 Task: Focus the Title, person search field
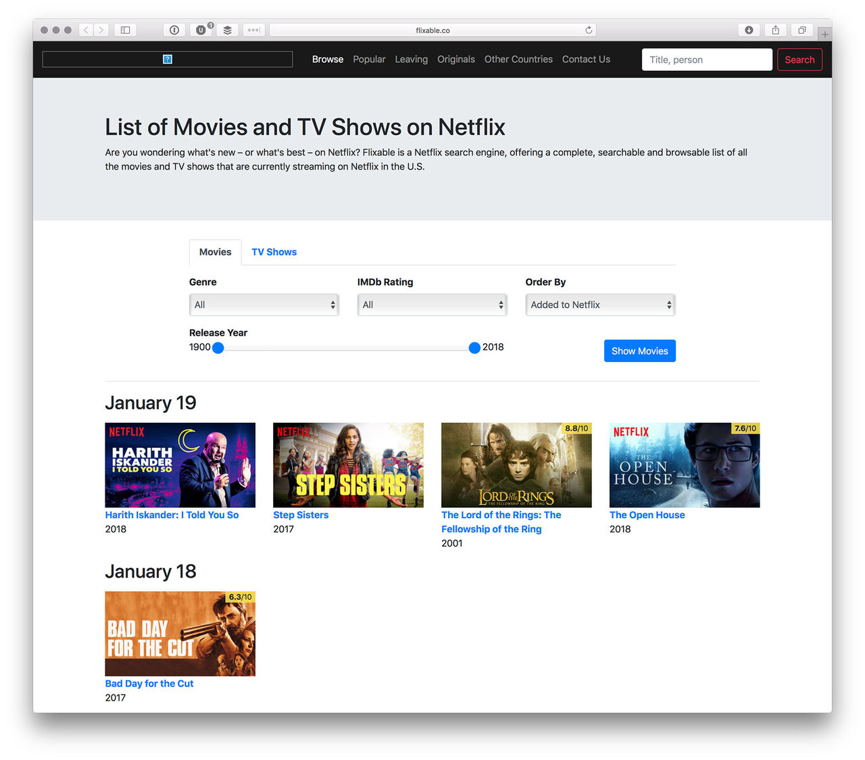pos(707,59)
